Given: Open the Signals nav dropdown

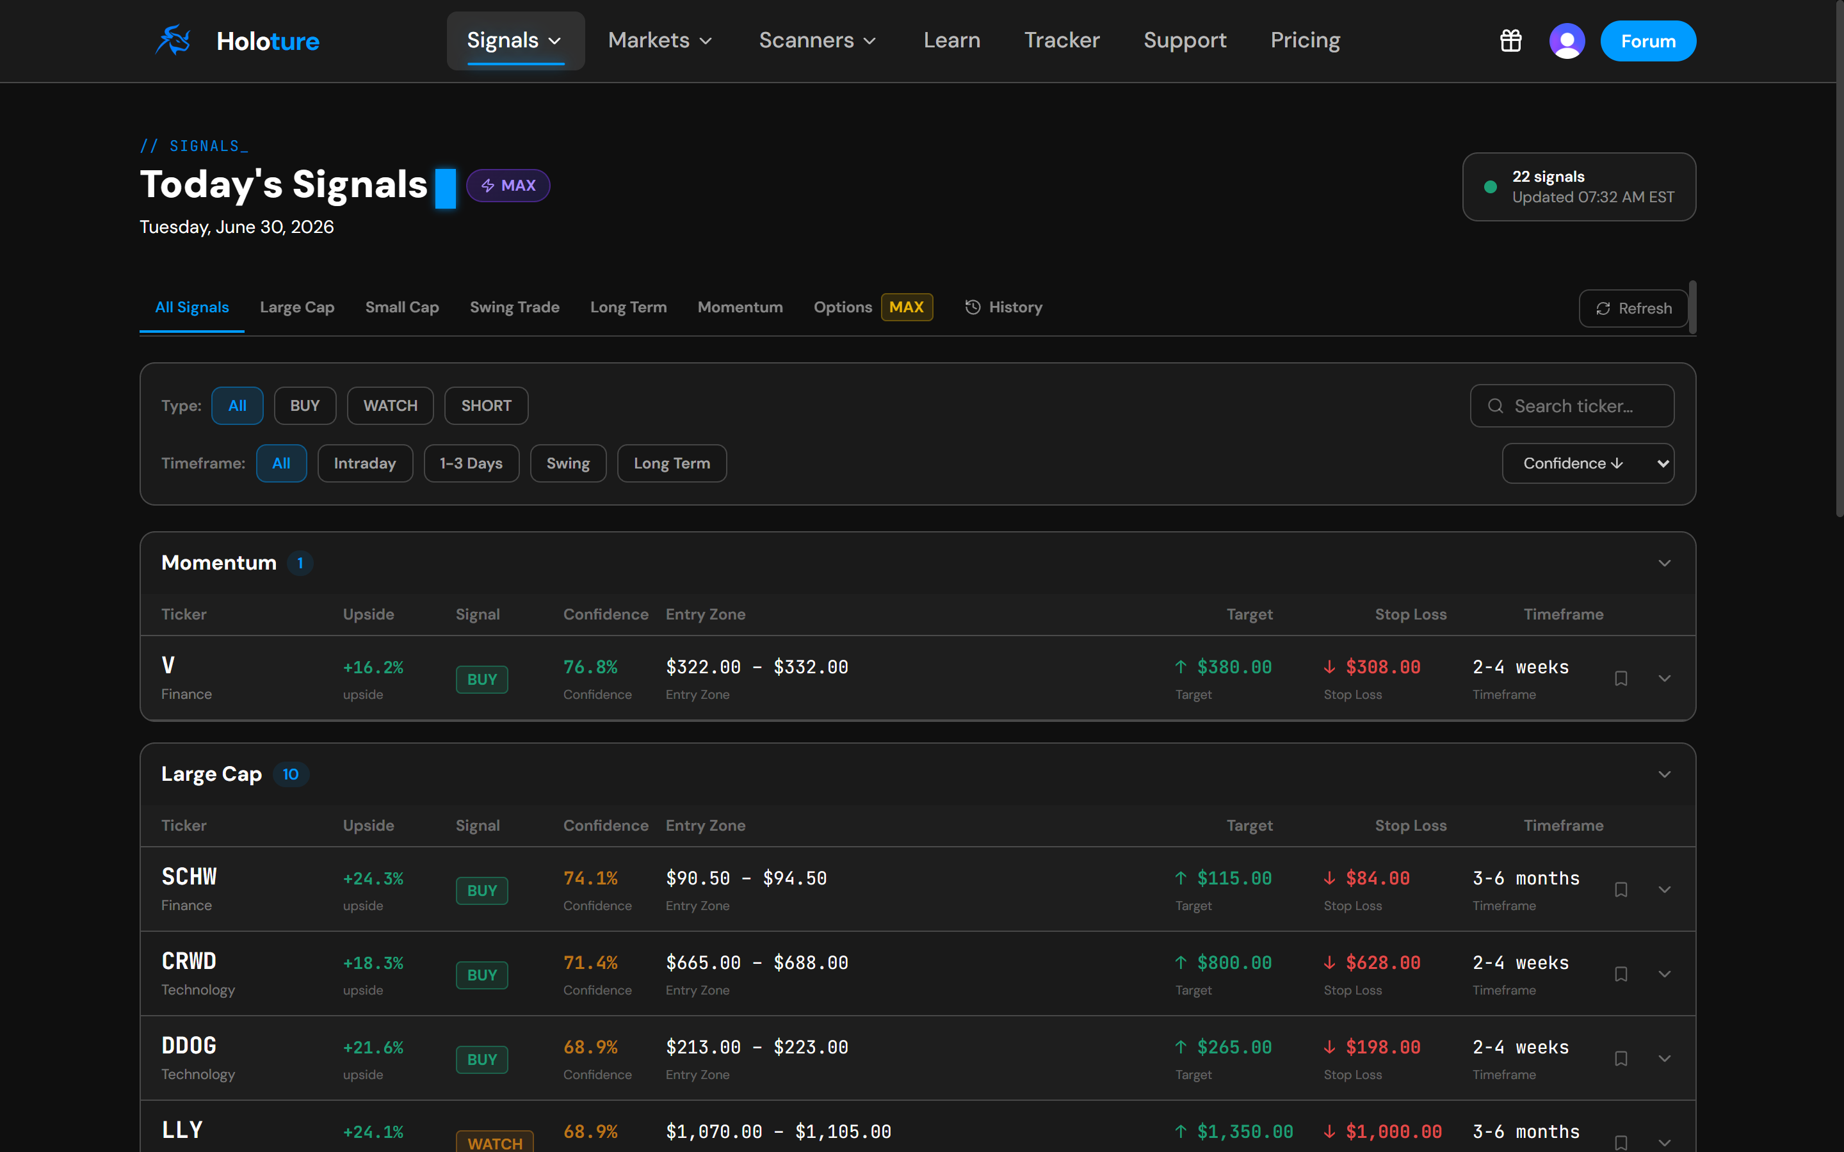Looking at the screenshot, I should click(515, 40).
